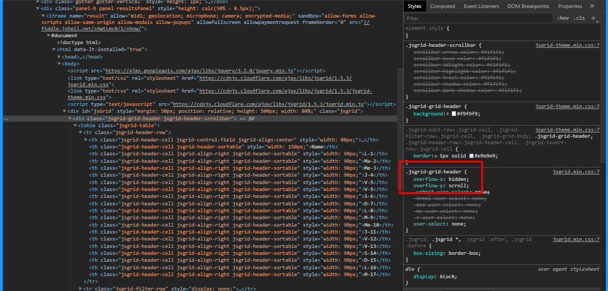This screenshot has height=291, width=608.
Task: Collapse the div id jsGrid node
Action: click(65, 111)
